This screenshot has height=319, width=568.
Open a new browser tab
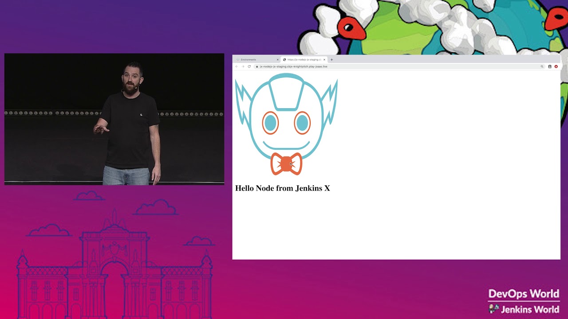click(331, 59)
